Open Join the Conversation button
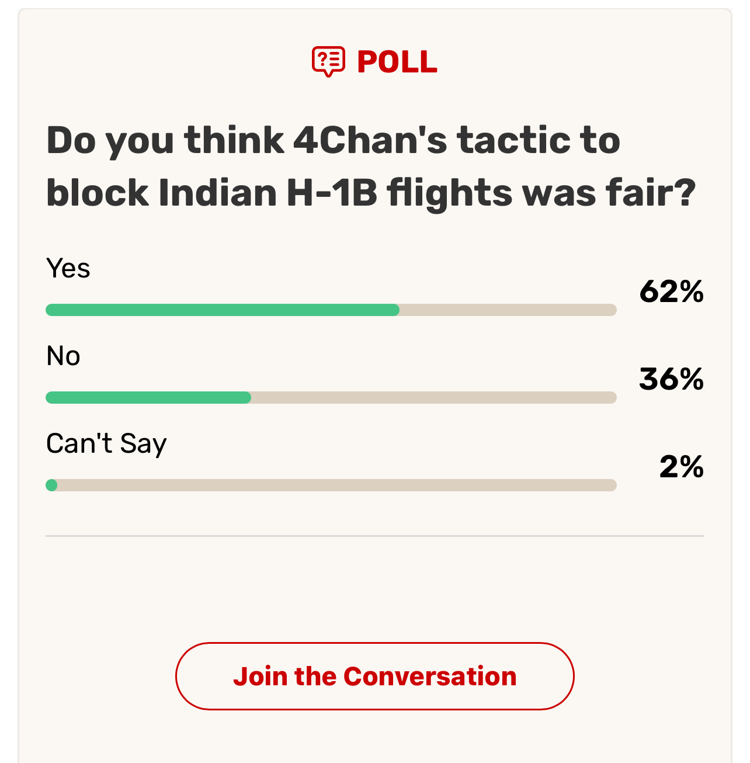 (375, 677)
